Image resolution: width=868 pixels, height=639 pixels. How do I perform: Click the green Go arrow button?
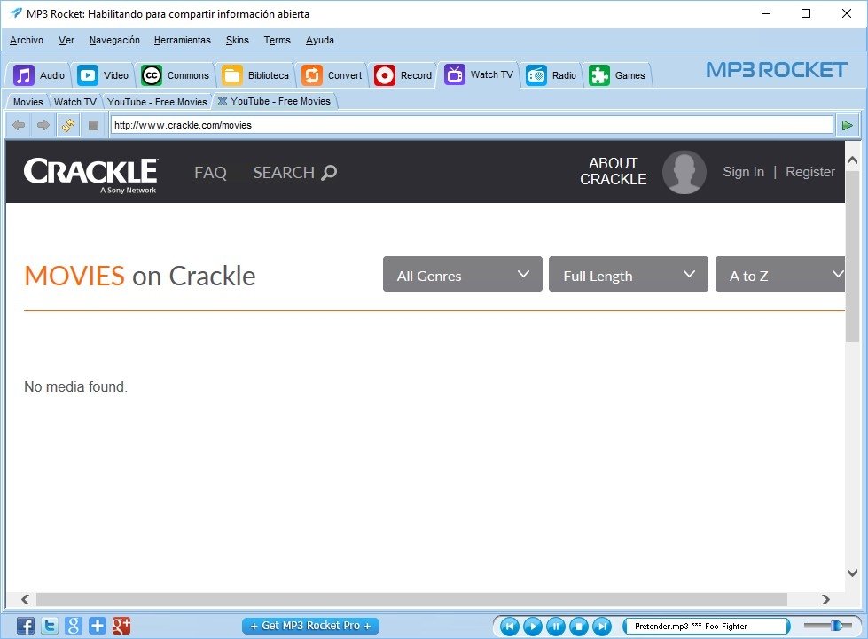847,125
